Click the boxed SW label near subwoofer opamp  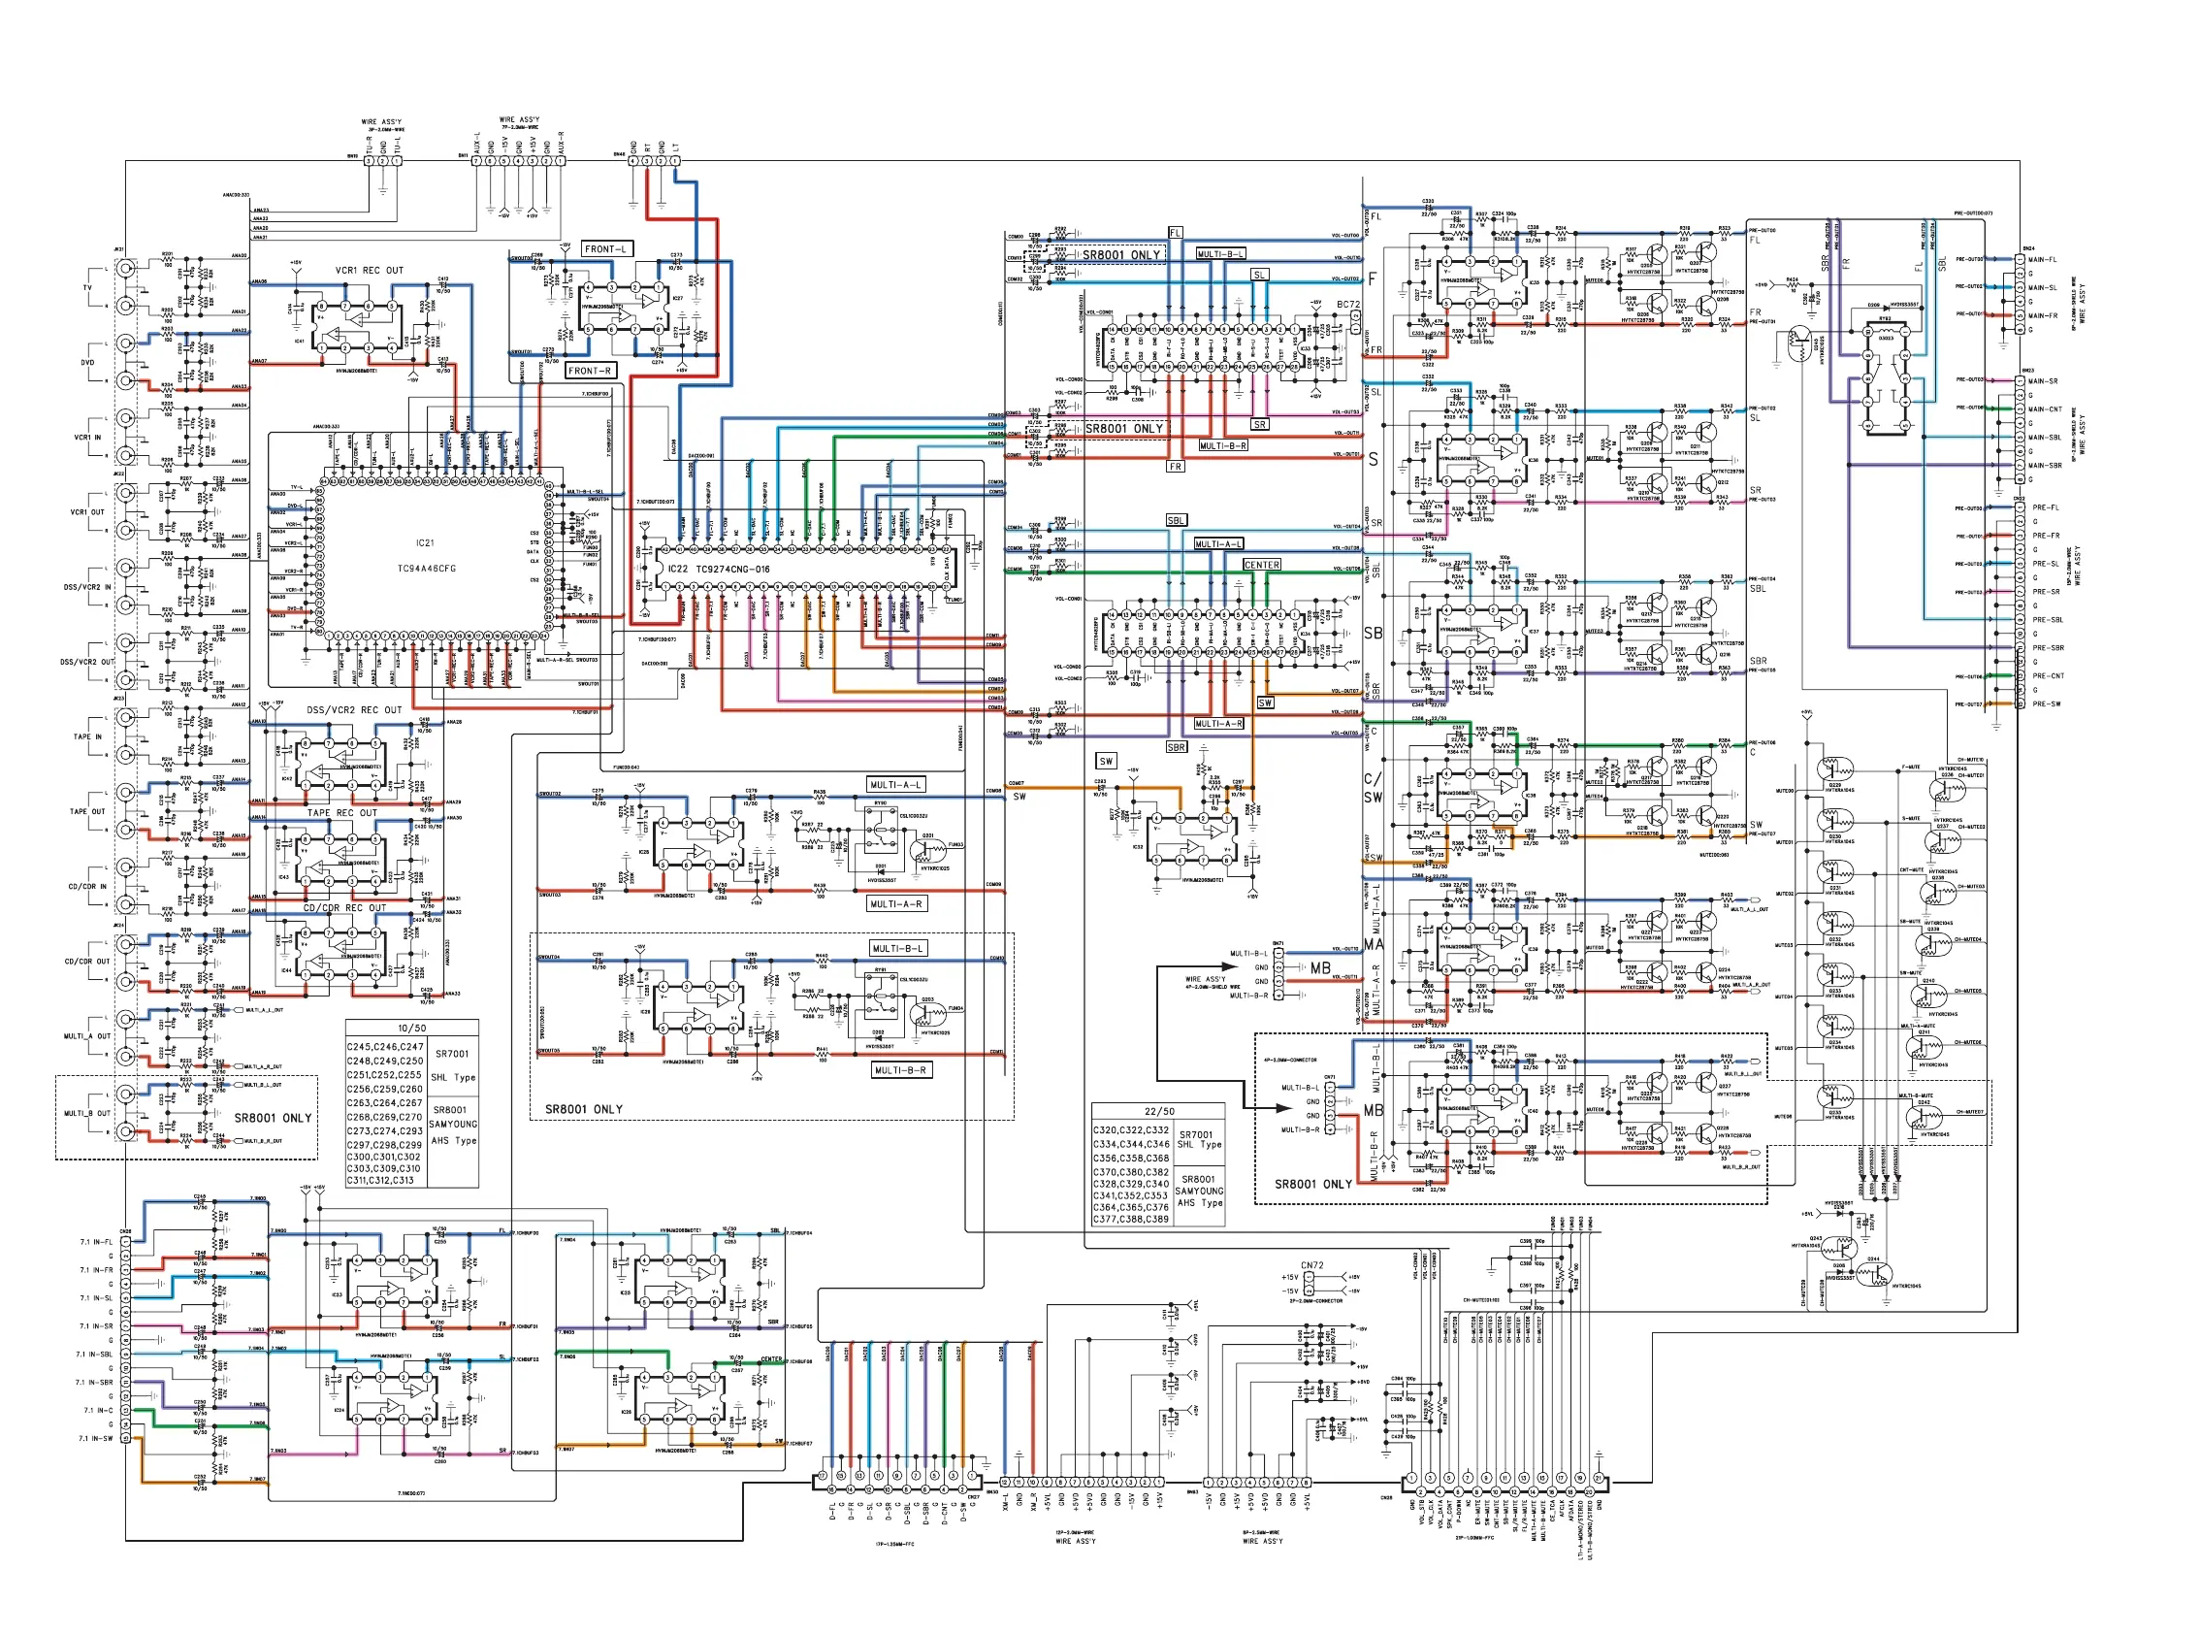1107,761
